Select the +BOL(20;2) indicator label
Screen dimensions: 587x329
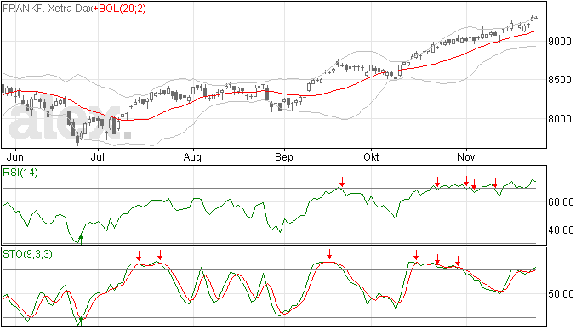[x=120, y=9]
